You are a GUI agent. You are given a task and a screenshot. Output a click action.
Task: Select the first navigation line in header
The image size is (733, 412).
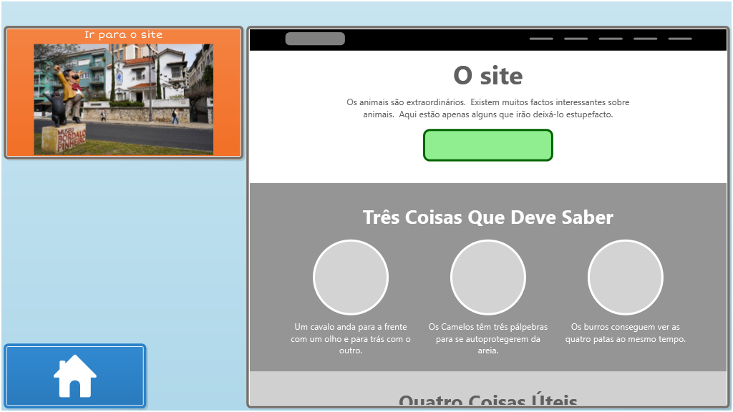(541, 39)
